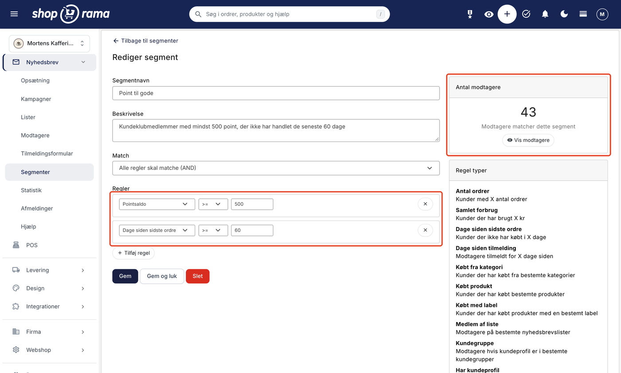Remove the Dage siden sidste ordre rule
Viewport: 621px width, 373px height.
click(425, 230)
